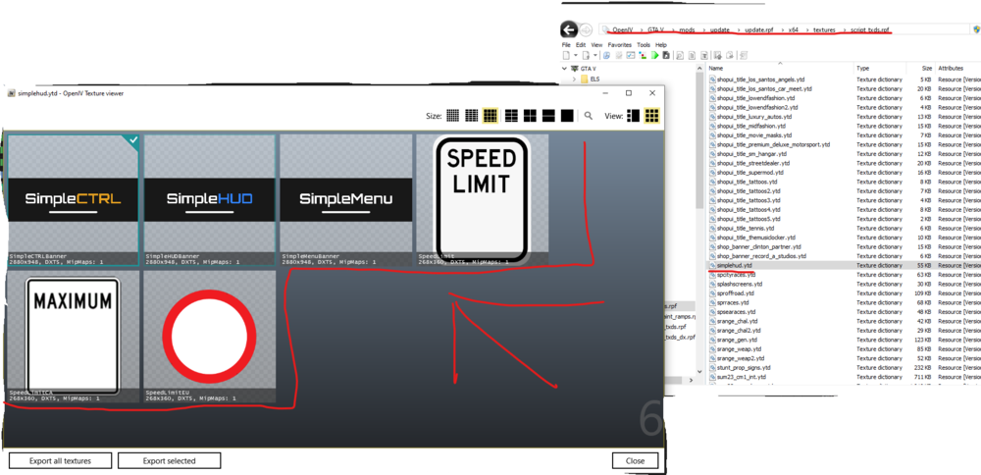Click the file icon of spcityraces.ytd
The height and width of the screenshot is (475, 981).
[712, 275]
